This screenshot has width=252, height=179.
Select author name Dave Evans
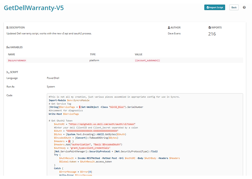(174, 33)
